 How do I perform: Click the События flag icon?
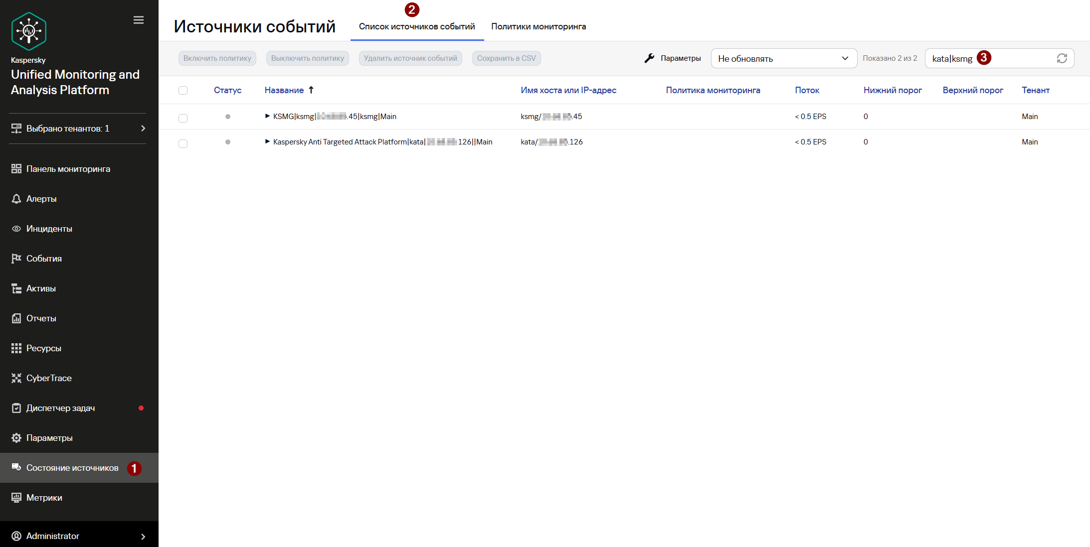click(x=16, y=259)
